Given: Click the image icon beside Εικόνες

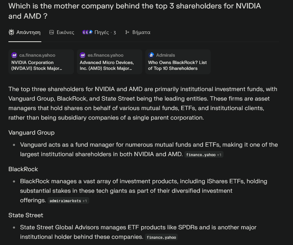Looking at the screenshot, I should click(52, 32).
